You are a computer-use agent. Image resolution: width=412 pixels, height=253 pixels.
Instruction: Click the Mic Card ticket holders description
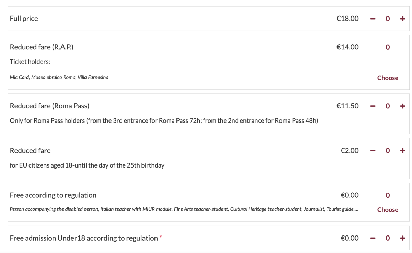59,77
